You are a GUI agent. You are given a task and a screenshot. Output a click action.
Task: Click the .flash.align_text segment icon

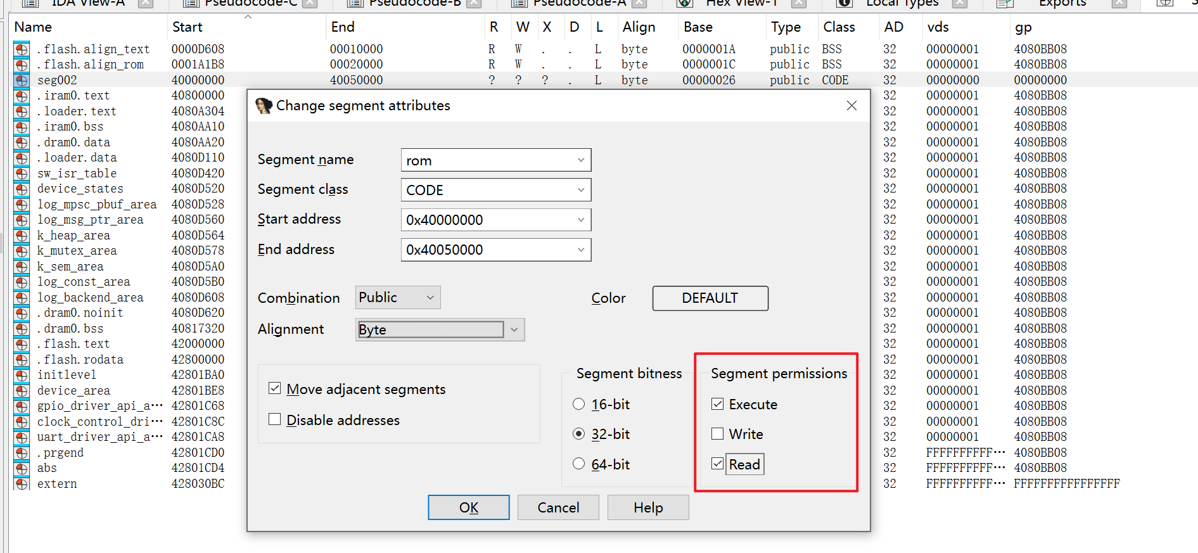[22, 49]
